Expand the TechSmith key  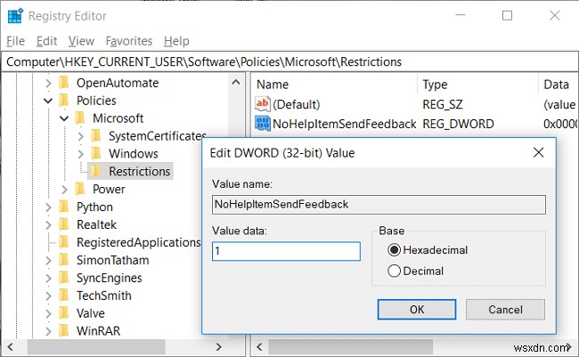(48, 296)
